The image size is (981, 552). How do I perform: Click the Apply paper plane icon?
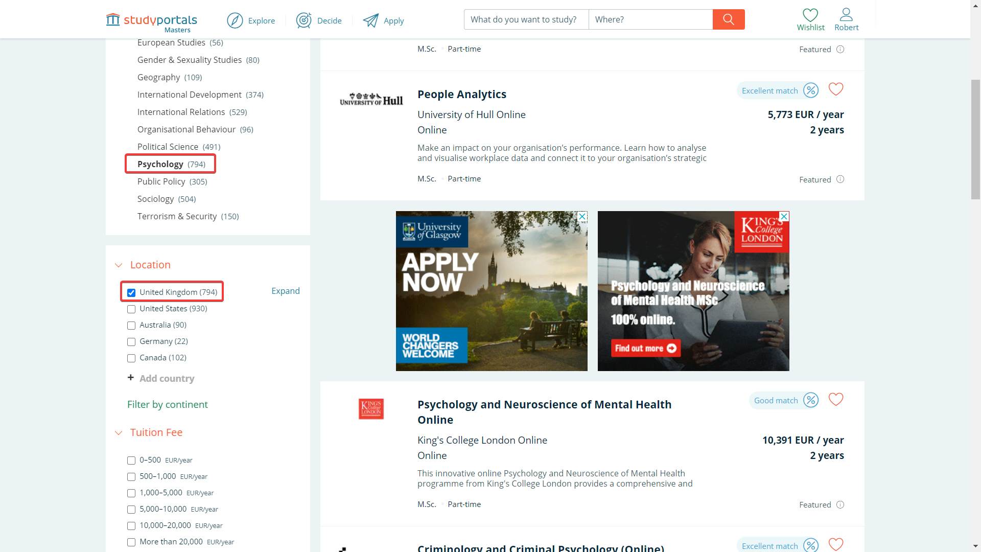coord(370,20)
